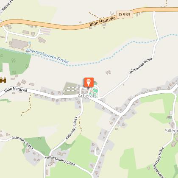Click the dashed footpath below Bide Nagusia
178x178 pixels.
[27, 105]
